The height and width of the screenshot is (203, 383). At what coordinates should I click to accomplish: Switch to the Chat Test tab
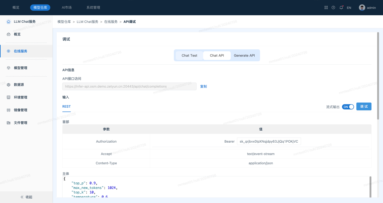pos(189,55)
